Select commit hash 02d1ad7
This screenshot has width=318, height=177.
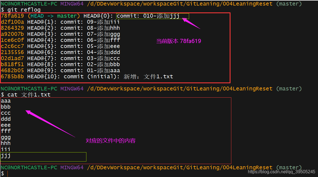click(x=12, y=58)
